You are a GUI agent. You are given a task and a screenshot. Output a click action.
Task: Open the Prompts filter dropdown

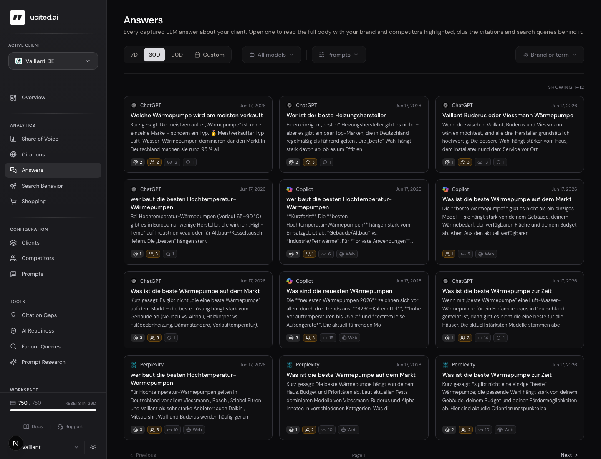click(339, 55)
